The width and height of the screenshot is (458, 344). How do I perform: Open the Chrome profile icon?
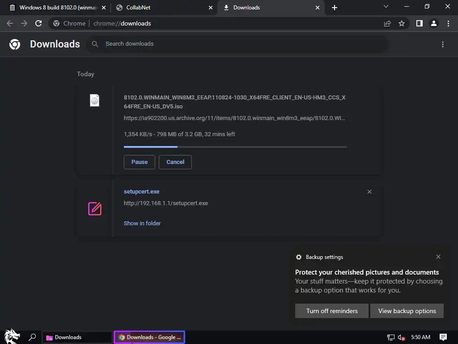pos(434,23)
